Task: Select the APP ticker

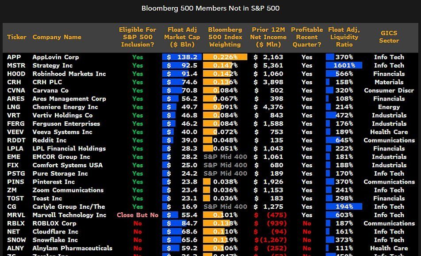Action: click(14, 57)
